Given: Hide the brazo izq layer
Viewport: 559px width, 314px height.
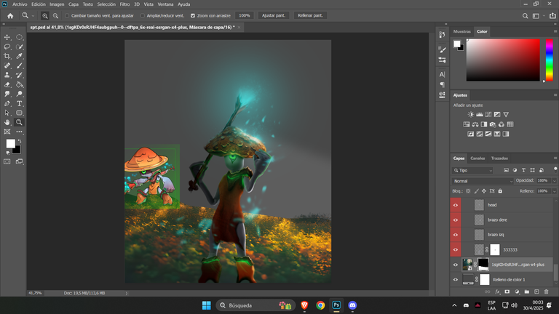Looking at the screenshot, I should tap(455, 235).
